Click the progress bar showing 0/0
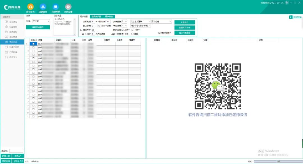 pyautogui.click(x=278, y=161)
